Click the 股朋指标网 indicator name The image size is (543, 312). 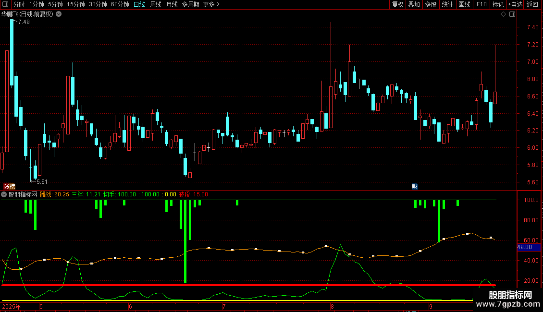[23, 194]
